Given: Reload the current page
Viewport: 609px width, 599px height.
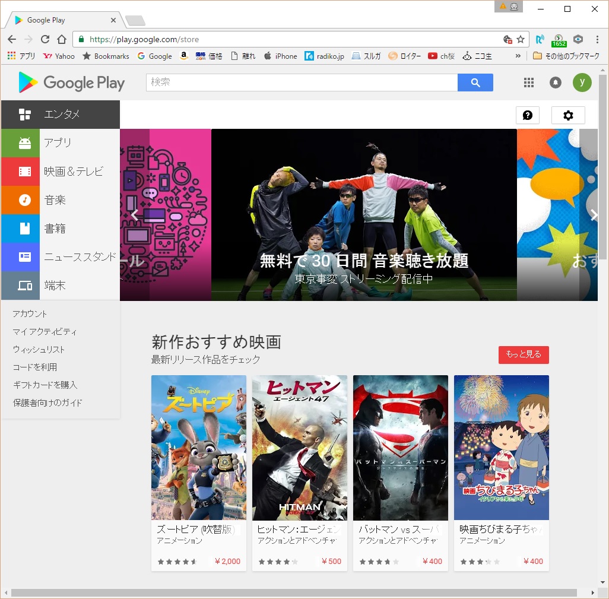Looking at the screenshot, I should coord(45,39).
